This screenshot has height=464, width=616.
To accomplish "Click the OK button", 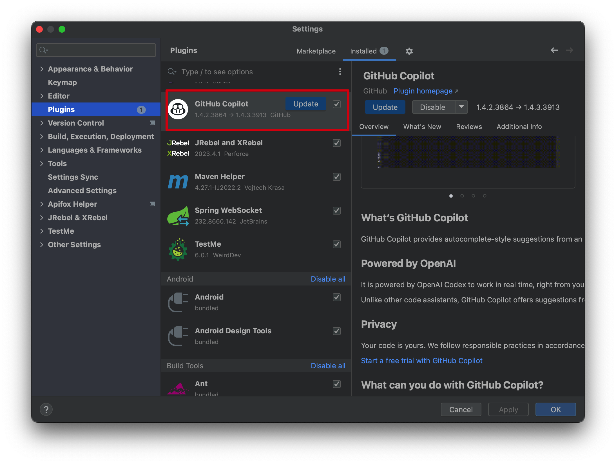I will click(555, 409).
